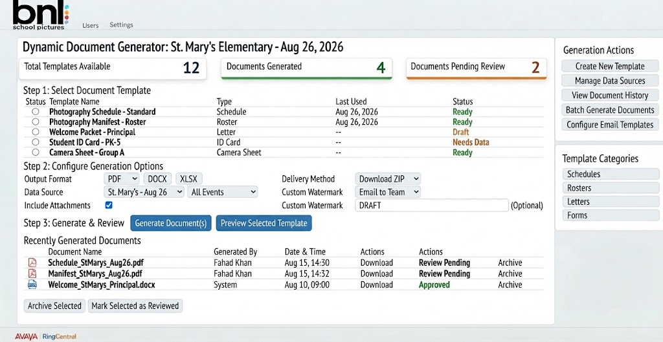
Task: Select DOCX output format button
Action: point(157,178)
